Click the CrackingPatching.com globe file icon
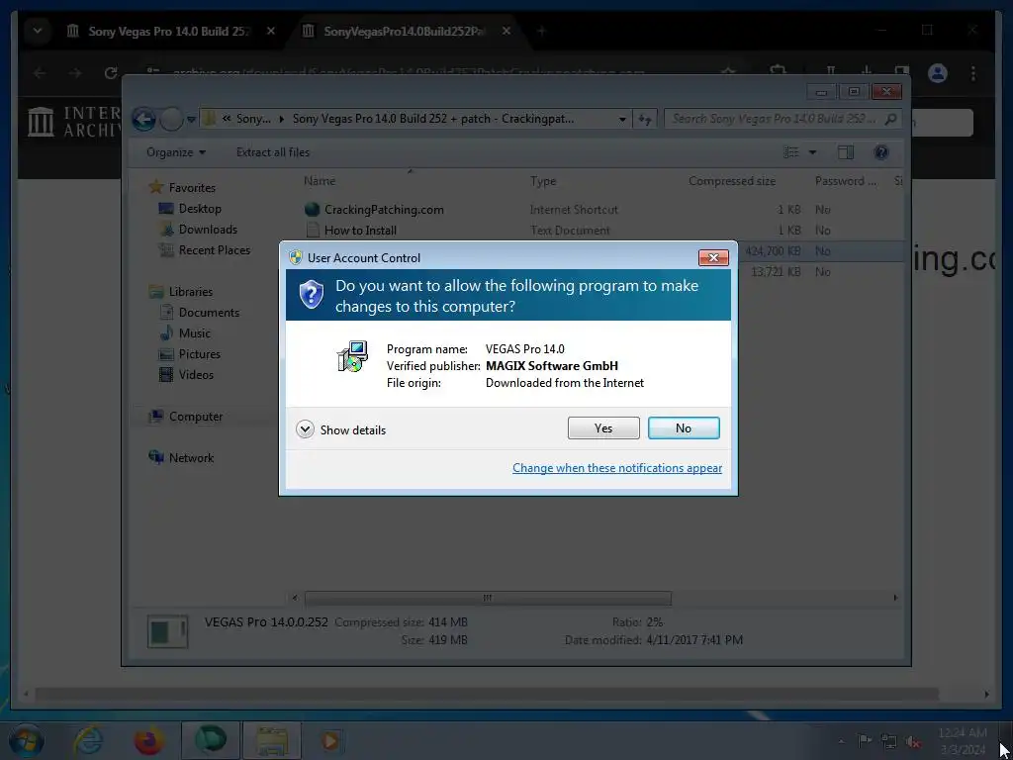The width and height of the screenshot is (1013, 760). (312, 210)
